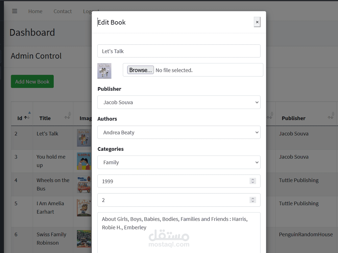Click the Let's Talk title input field
Screen dimensions: 338x253
coord(179,51)
